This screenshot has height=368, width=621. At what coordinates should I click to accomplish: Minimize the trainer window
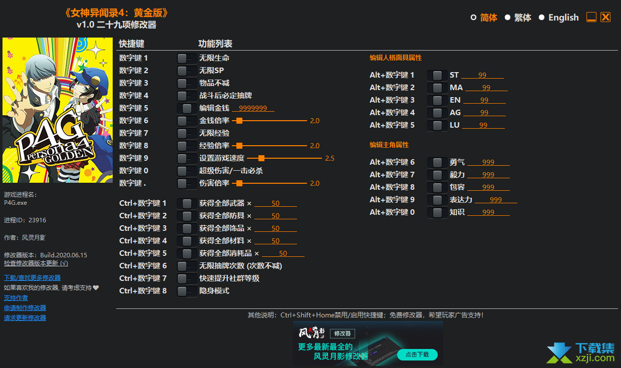coord(591,17)
